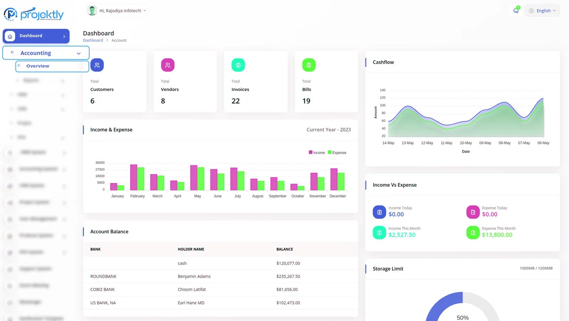Collapse the Accounting menu chevron

[79, 53]
